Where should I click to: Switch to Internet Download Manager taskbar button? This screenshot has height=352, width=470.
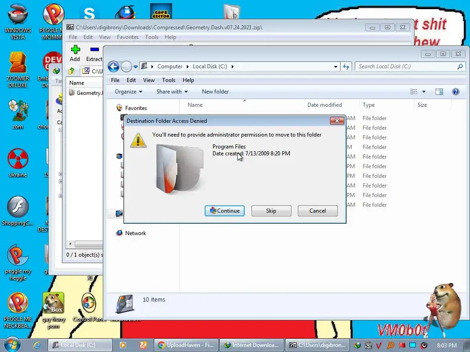tap(251, 345)
